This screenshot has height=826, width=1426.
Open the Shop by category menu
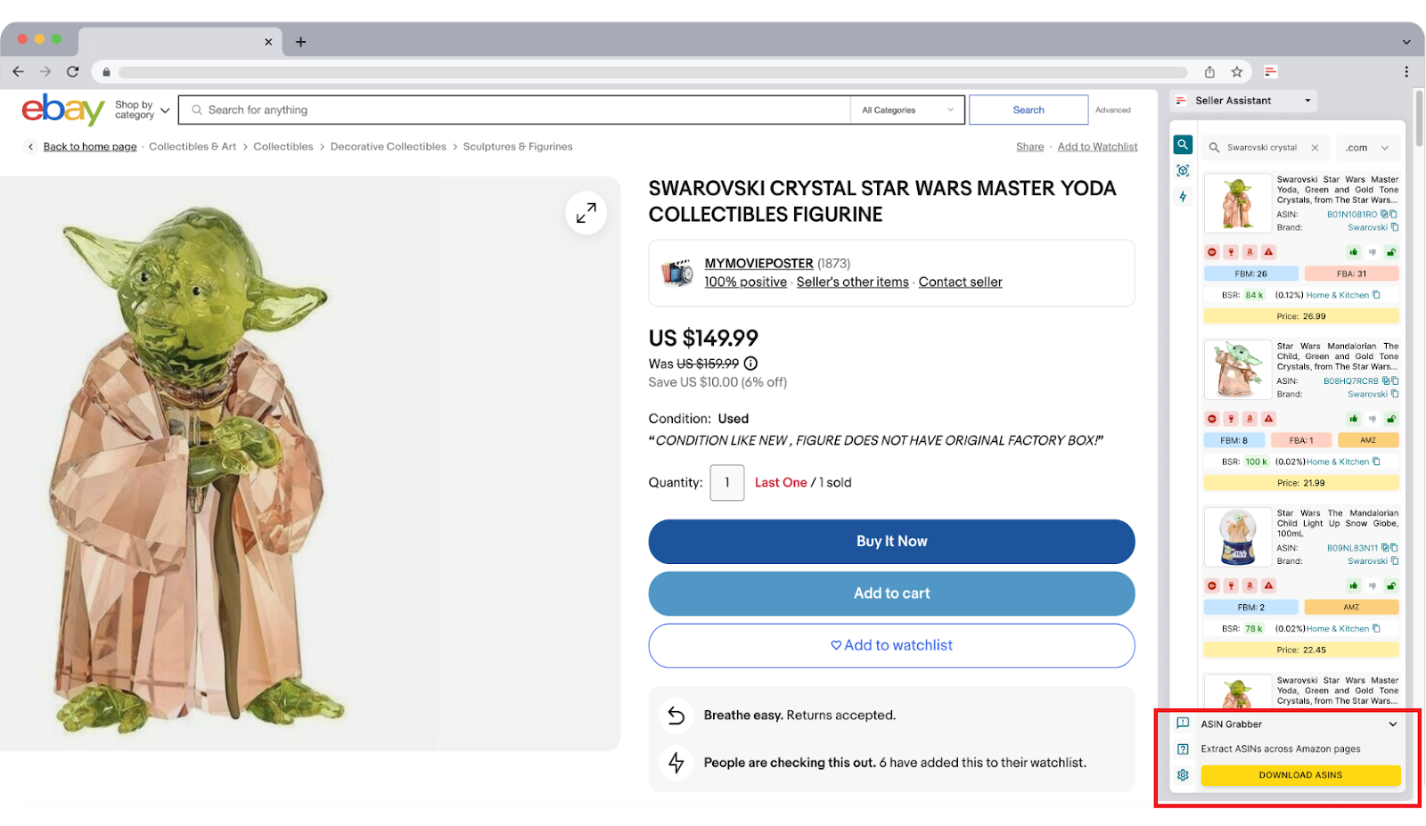point(141,110)
